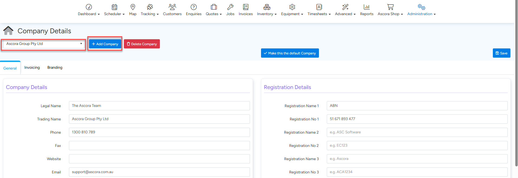Click the Map pin icon

click(133, 7)
